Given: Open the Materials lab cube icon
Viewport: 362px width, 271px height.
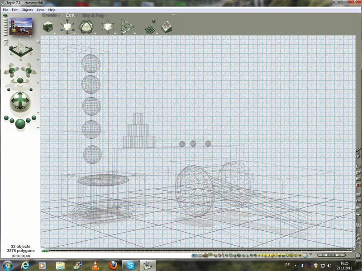Looking at the screenshot, I should click(48, 27).
